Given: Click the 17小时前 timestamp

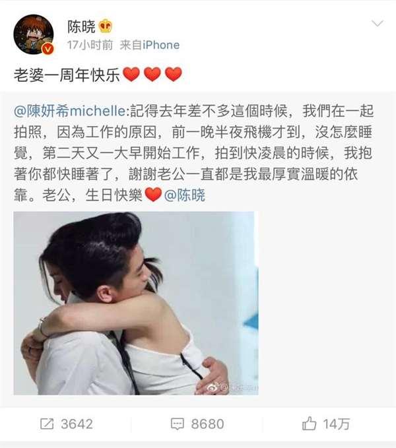Looking at the screenshot, I should pyautogui.click(x=90, y=45).
